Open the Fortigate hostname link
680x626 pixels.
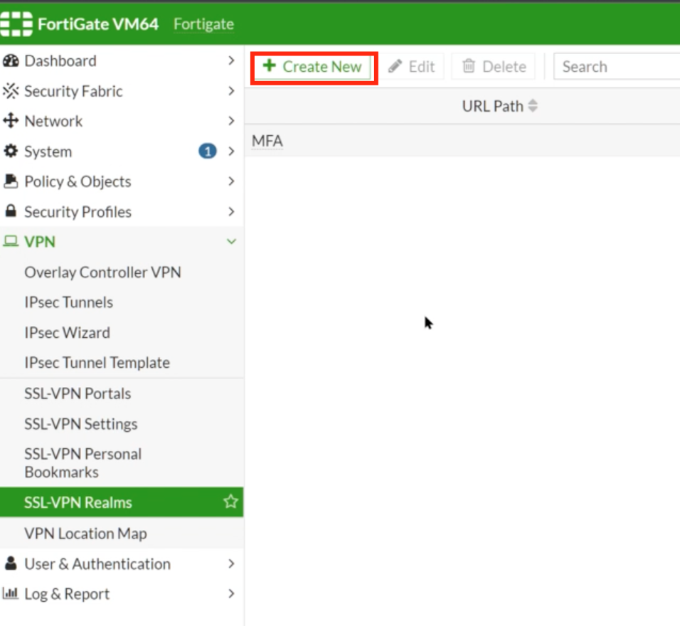[x=204, y=23]
